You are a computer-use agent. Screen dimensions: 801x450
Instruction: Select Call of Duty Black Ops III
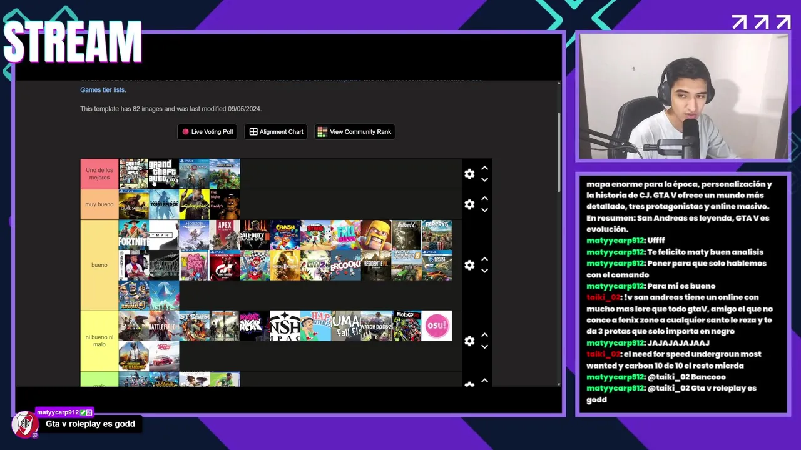(255, 235)
